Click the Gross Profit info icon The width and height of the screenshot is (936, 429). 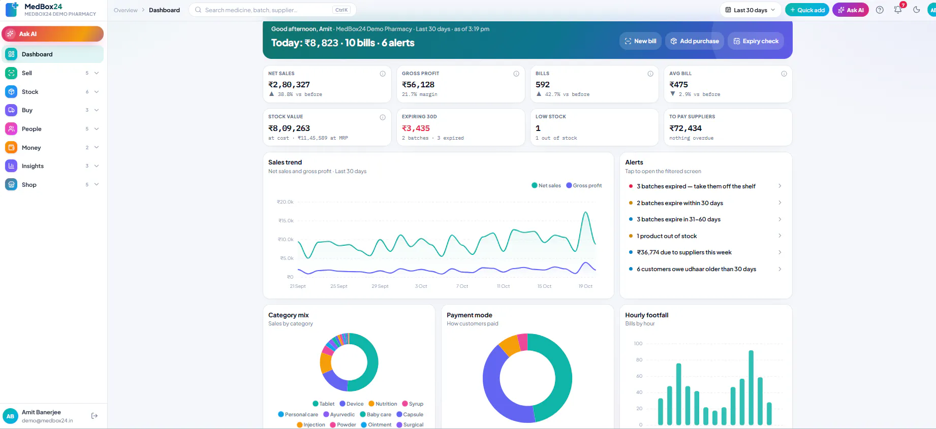(x=516, y=74)
